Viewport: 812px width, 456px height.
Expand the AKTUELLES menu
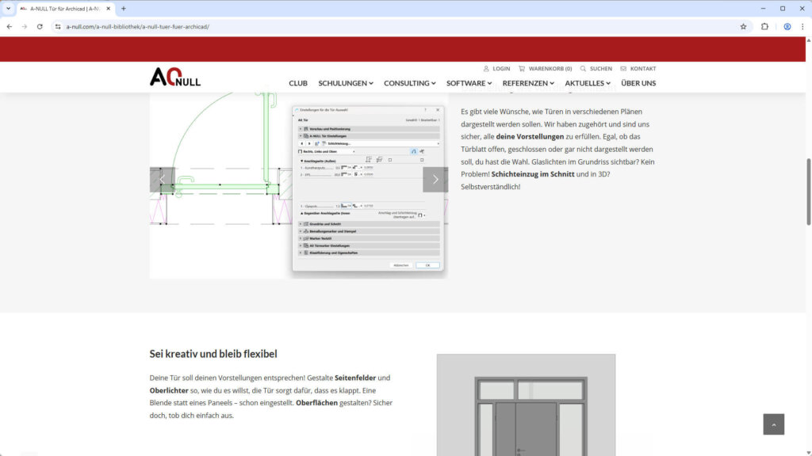[588, 82]
